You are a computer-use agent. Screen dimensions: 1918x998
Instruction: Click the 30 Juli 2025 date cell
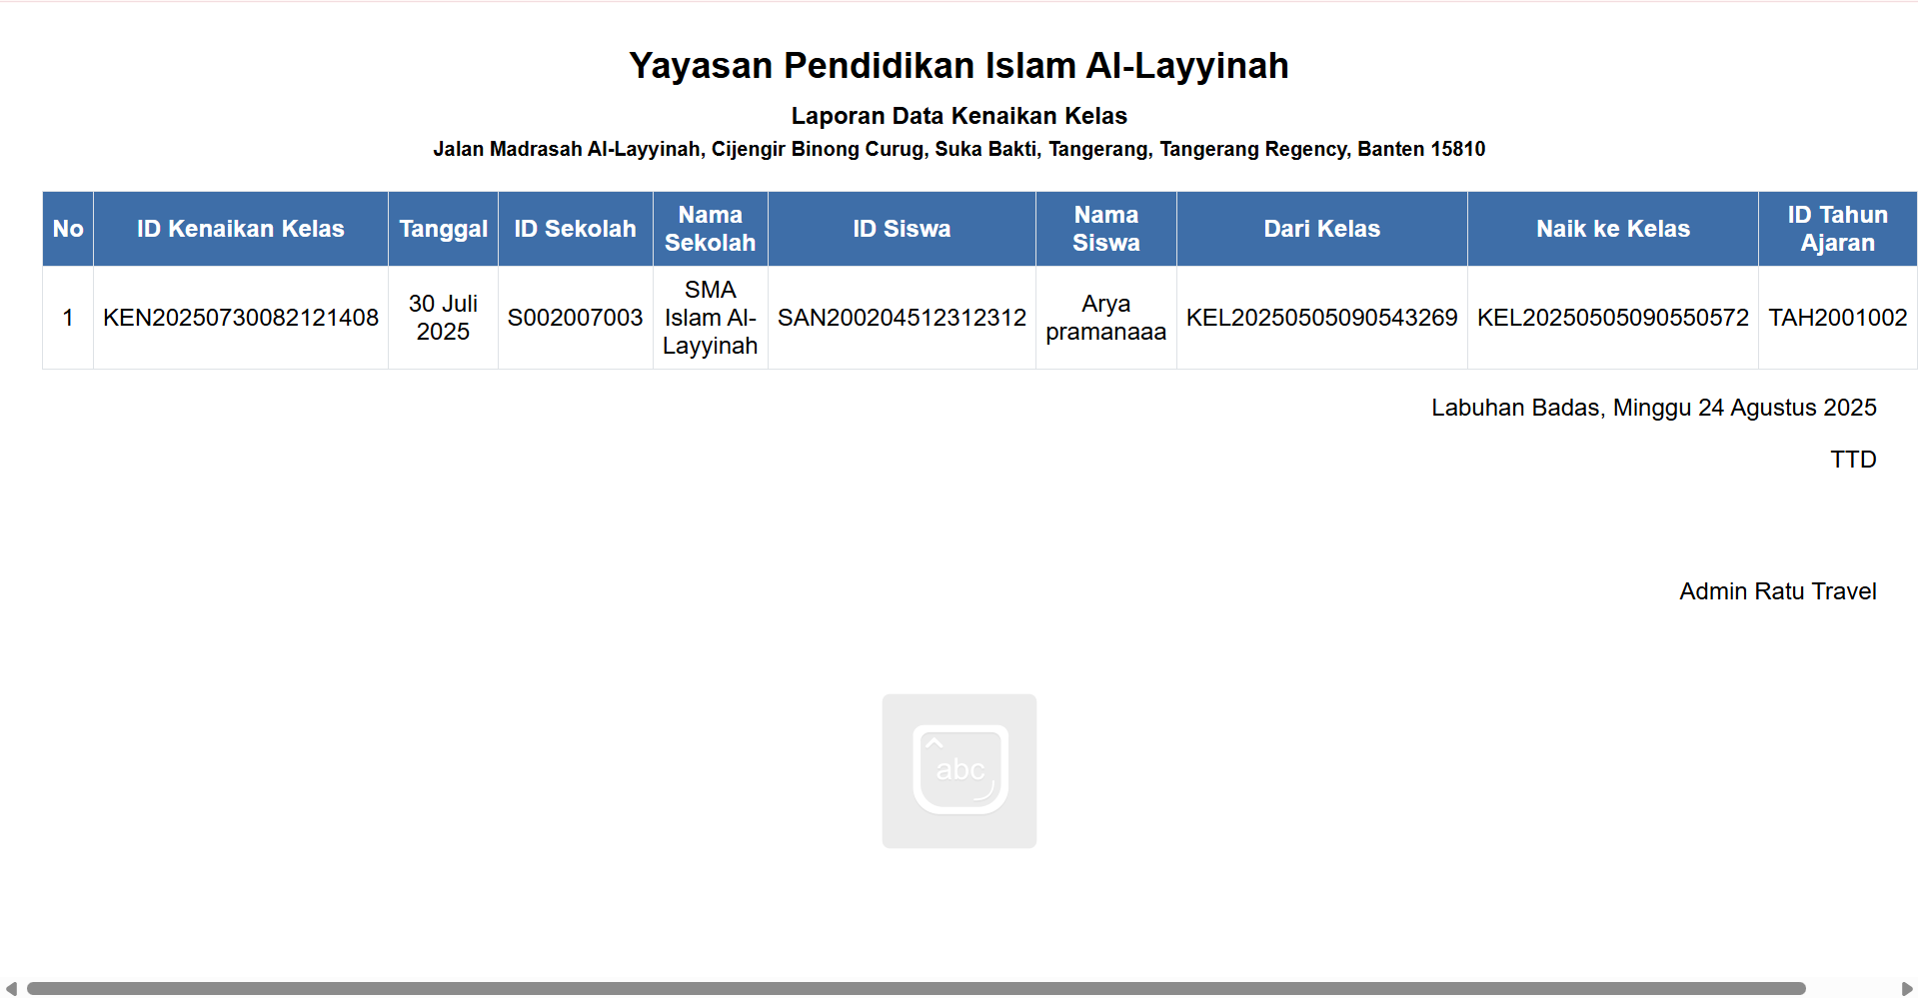point(443,317)
